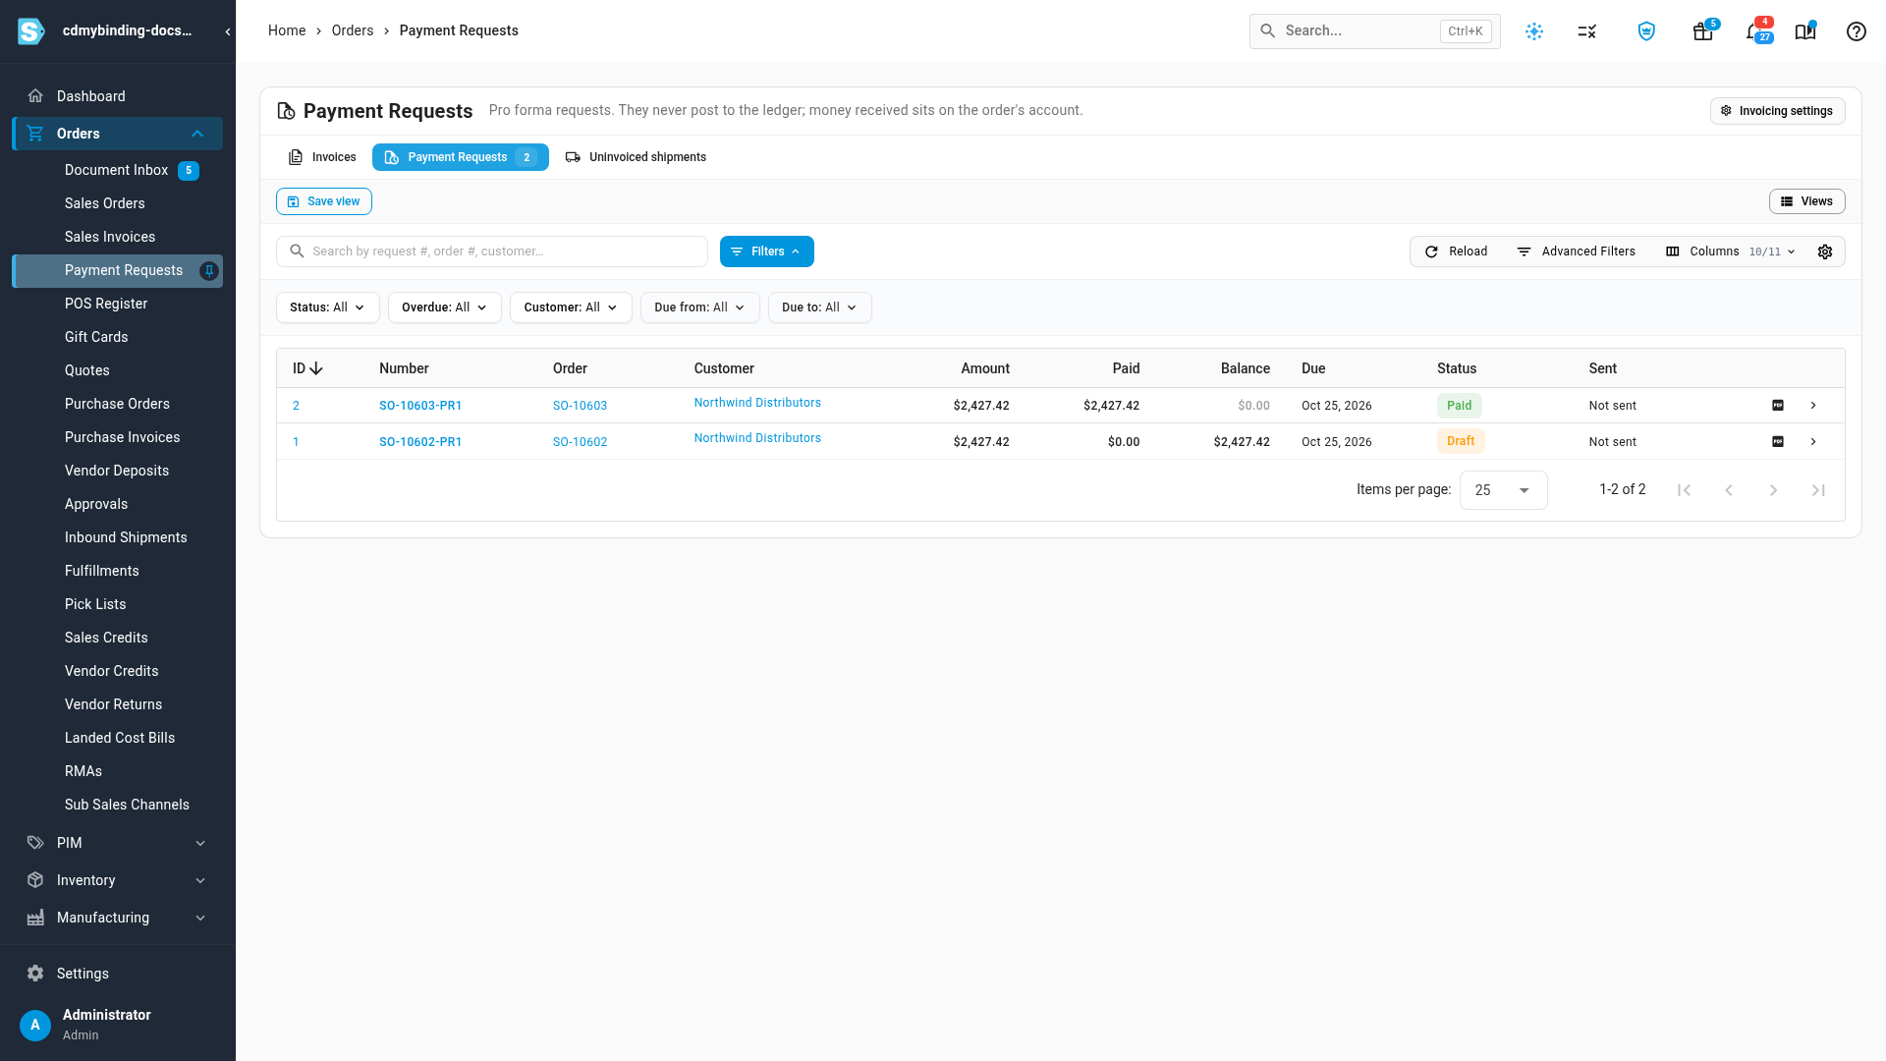
Task: Click Home in the breadcrumb
Action: (287, 30)
